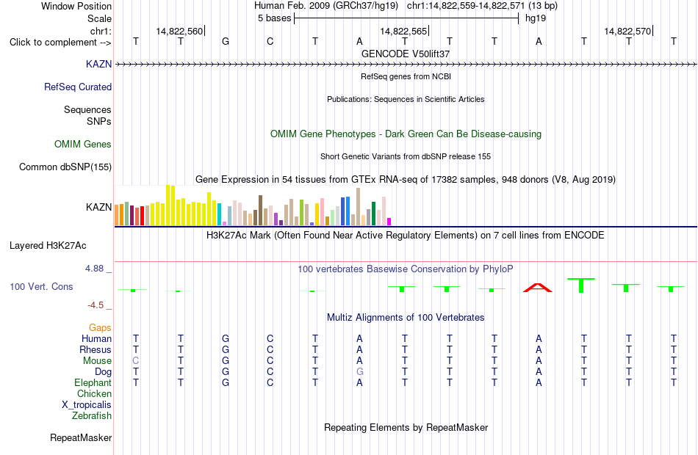
Task: Click the mismatched G in the Dog row
Action: (360, 372)
